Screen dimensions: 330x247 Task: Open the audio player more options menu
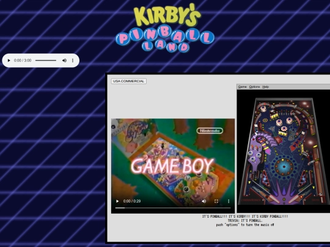click(73, 60)
